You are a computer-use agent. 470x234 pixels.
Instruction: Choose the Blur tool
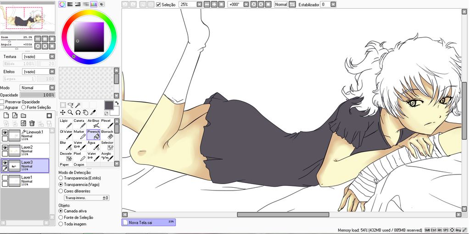[66, 146]
